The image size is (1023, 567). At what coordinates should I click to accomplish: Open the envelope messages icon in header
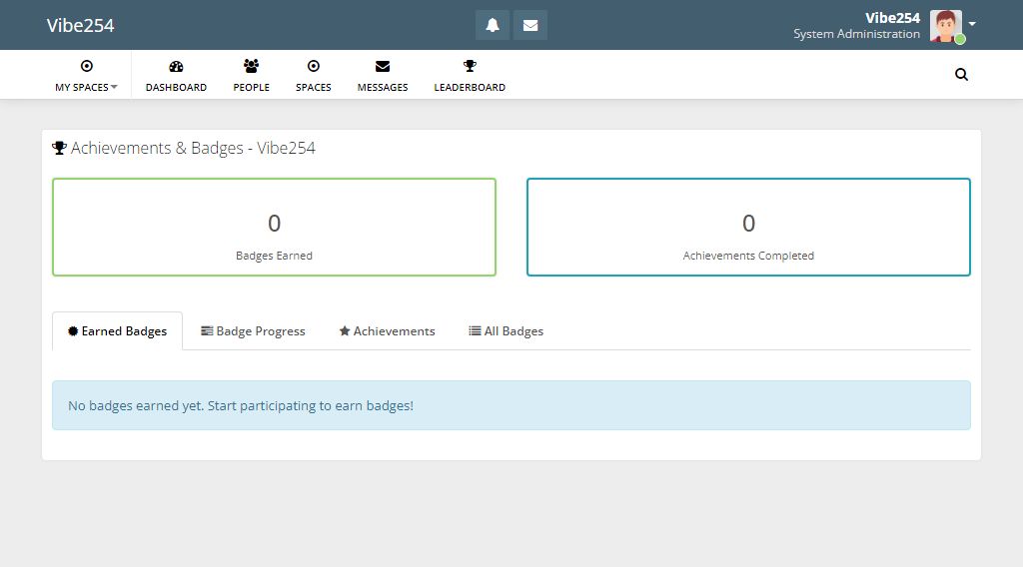530,25
